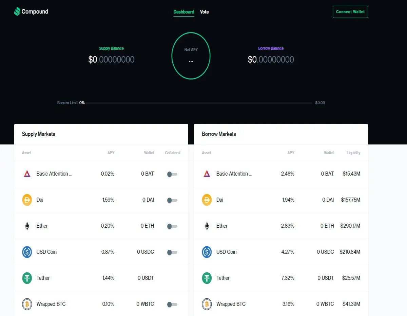Click the Supply Balance $0.00000000 value
Viewport: 407px width, 316px height.
(x=111, y=60)
